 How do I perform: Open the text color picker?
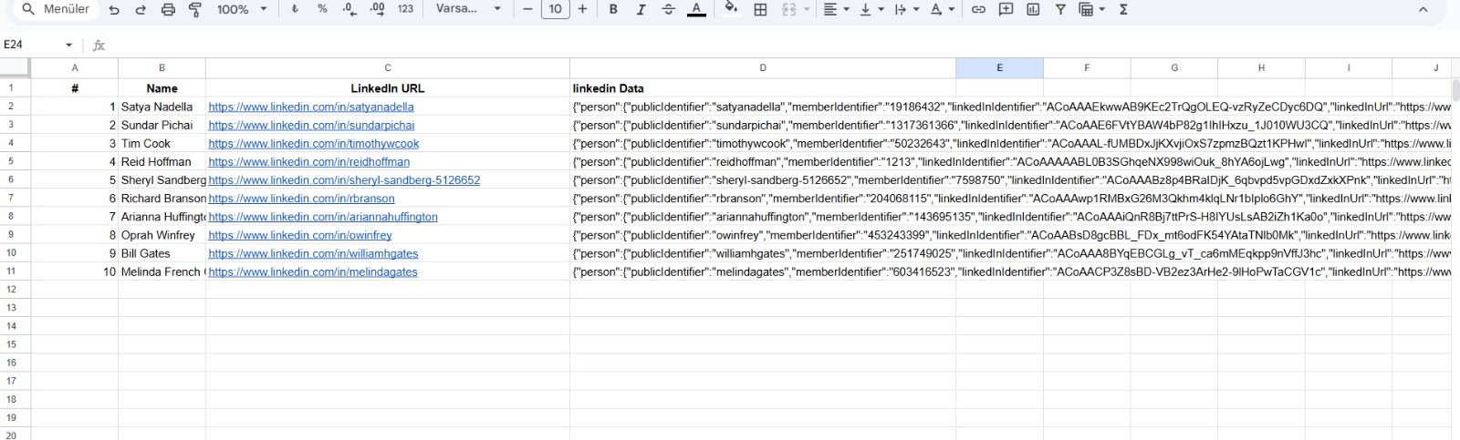pyautogui.click(x=696, y=9)
